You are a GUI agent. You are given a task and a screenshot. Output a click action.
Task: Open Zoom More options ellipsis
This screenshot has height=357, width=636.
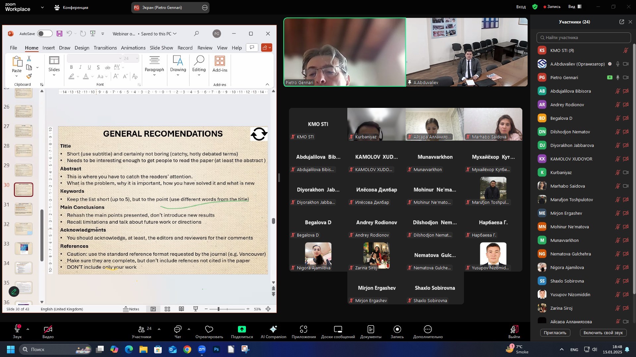coord(428,329)
